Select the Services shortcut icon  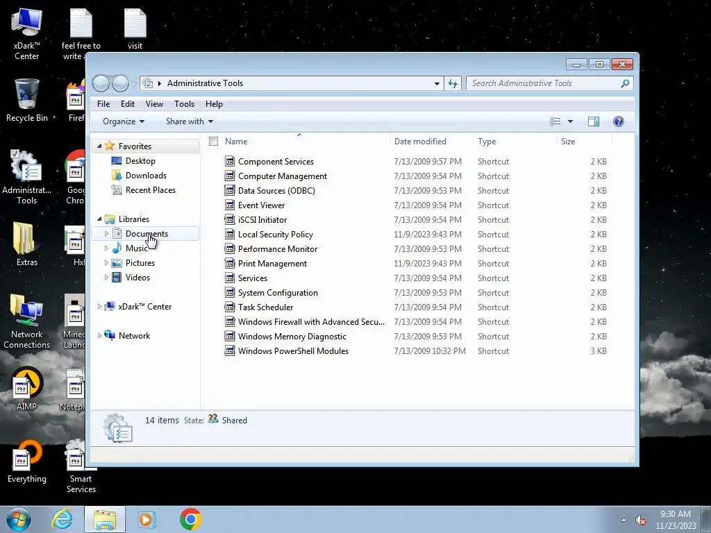click(230, 278)
